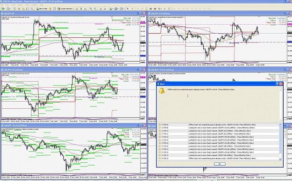Select the arrow cursor tool

point(128,9)
